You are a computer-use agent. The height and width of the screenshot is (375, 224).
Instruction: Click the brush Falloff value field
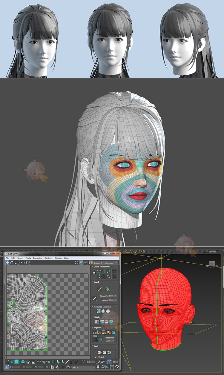tap(112, 300)
